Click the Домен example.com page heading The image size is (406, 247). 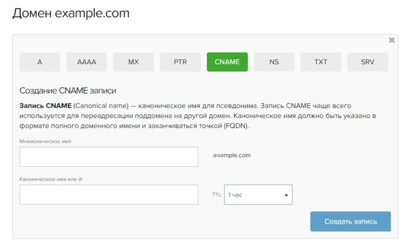[x=71, y=13]
